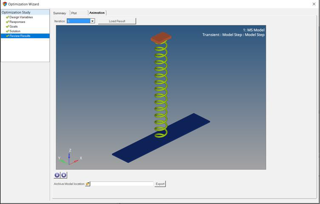Switch to the Plot tab
The height and width of the screenshot is (204, 320).
point(74,13)
